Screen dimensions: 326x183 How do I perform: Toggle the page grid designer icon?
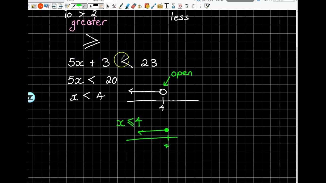tap(67, 6)
